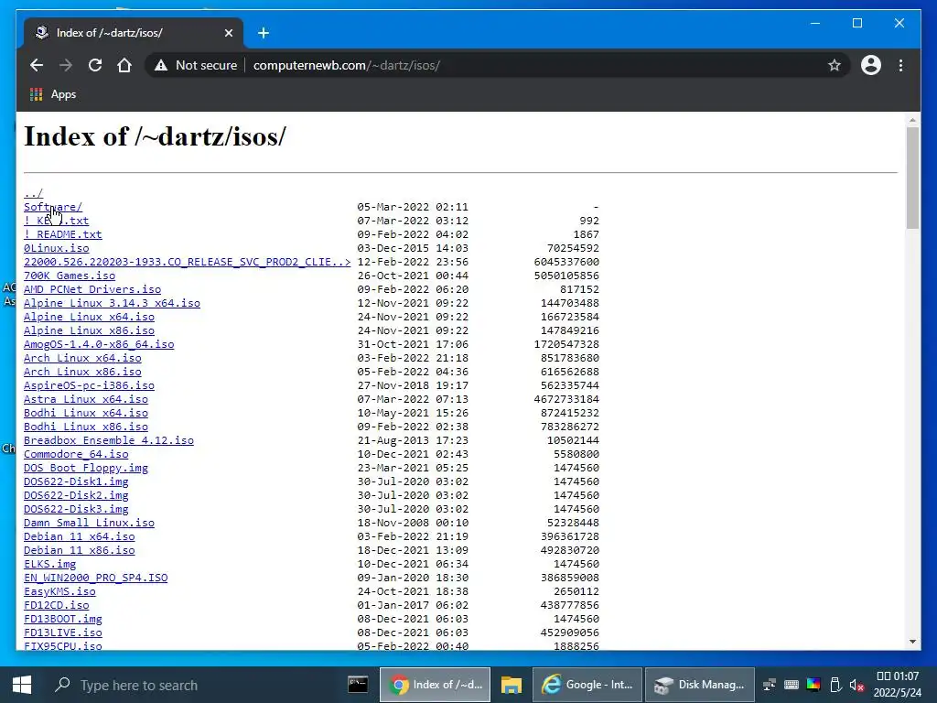Click the browser forward arrow
Screen dimensions: 937x703
[x=66, y=65]
